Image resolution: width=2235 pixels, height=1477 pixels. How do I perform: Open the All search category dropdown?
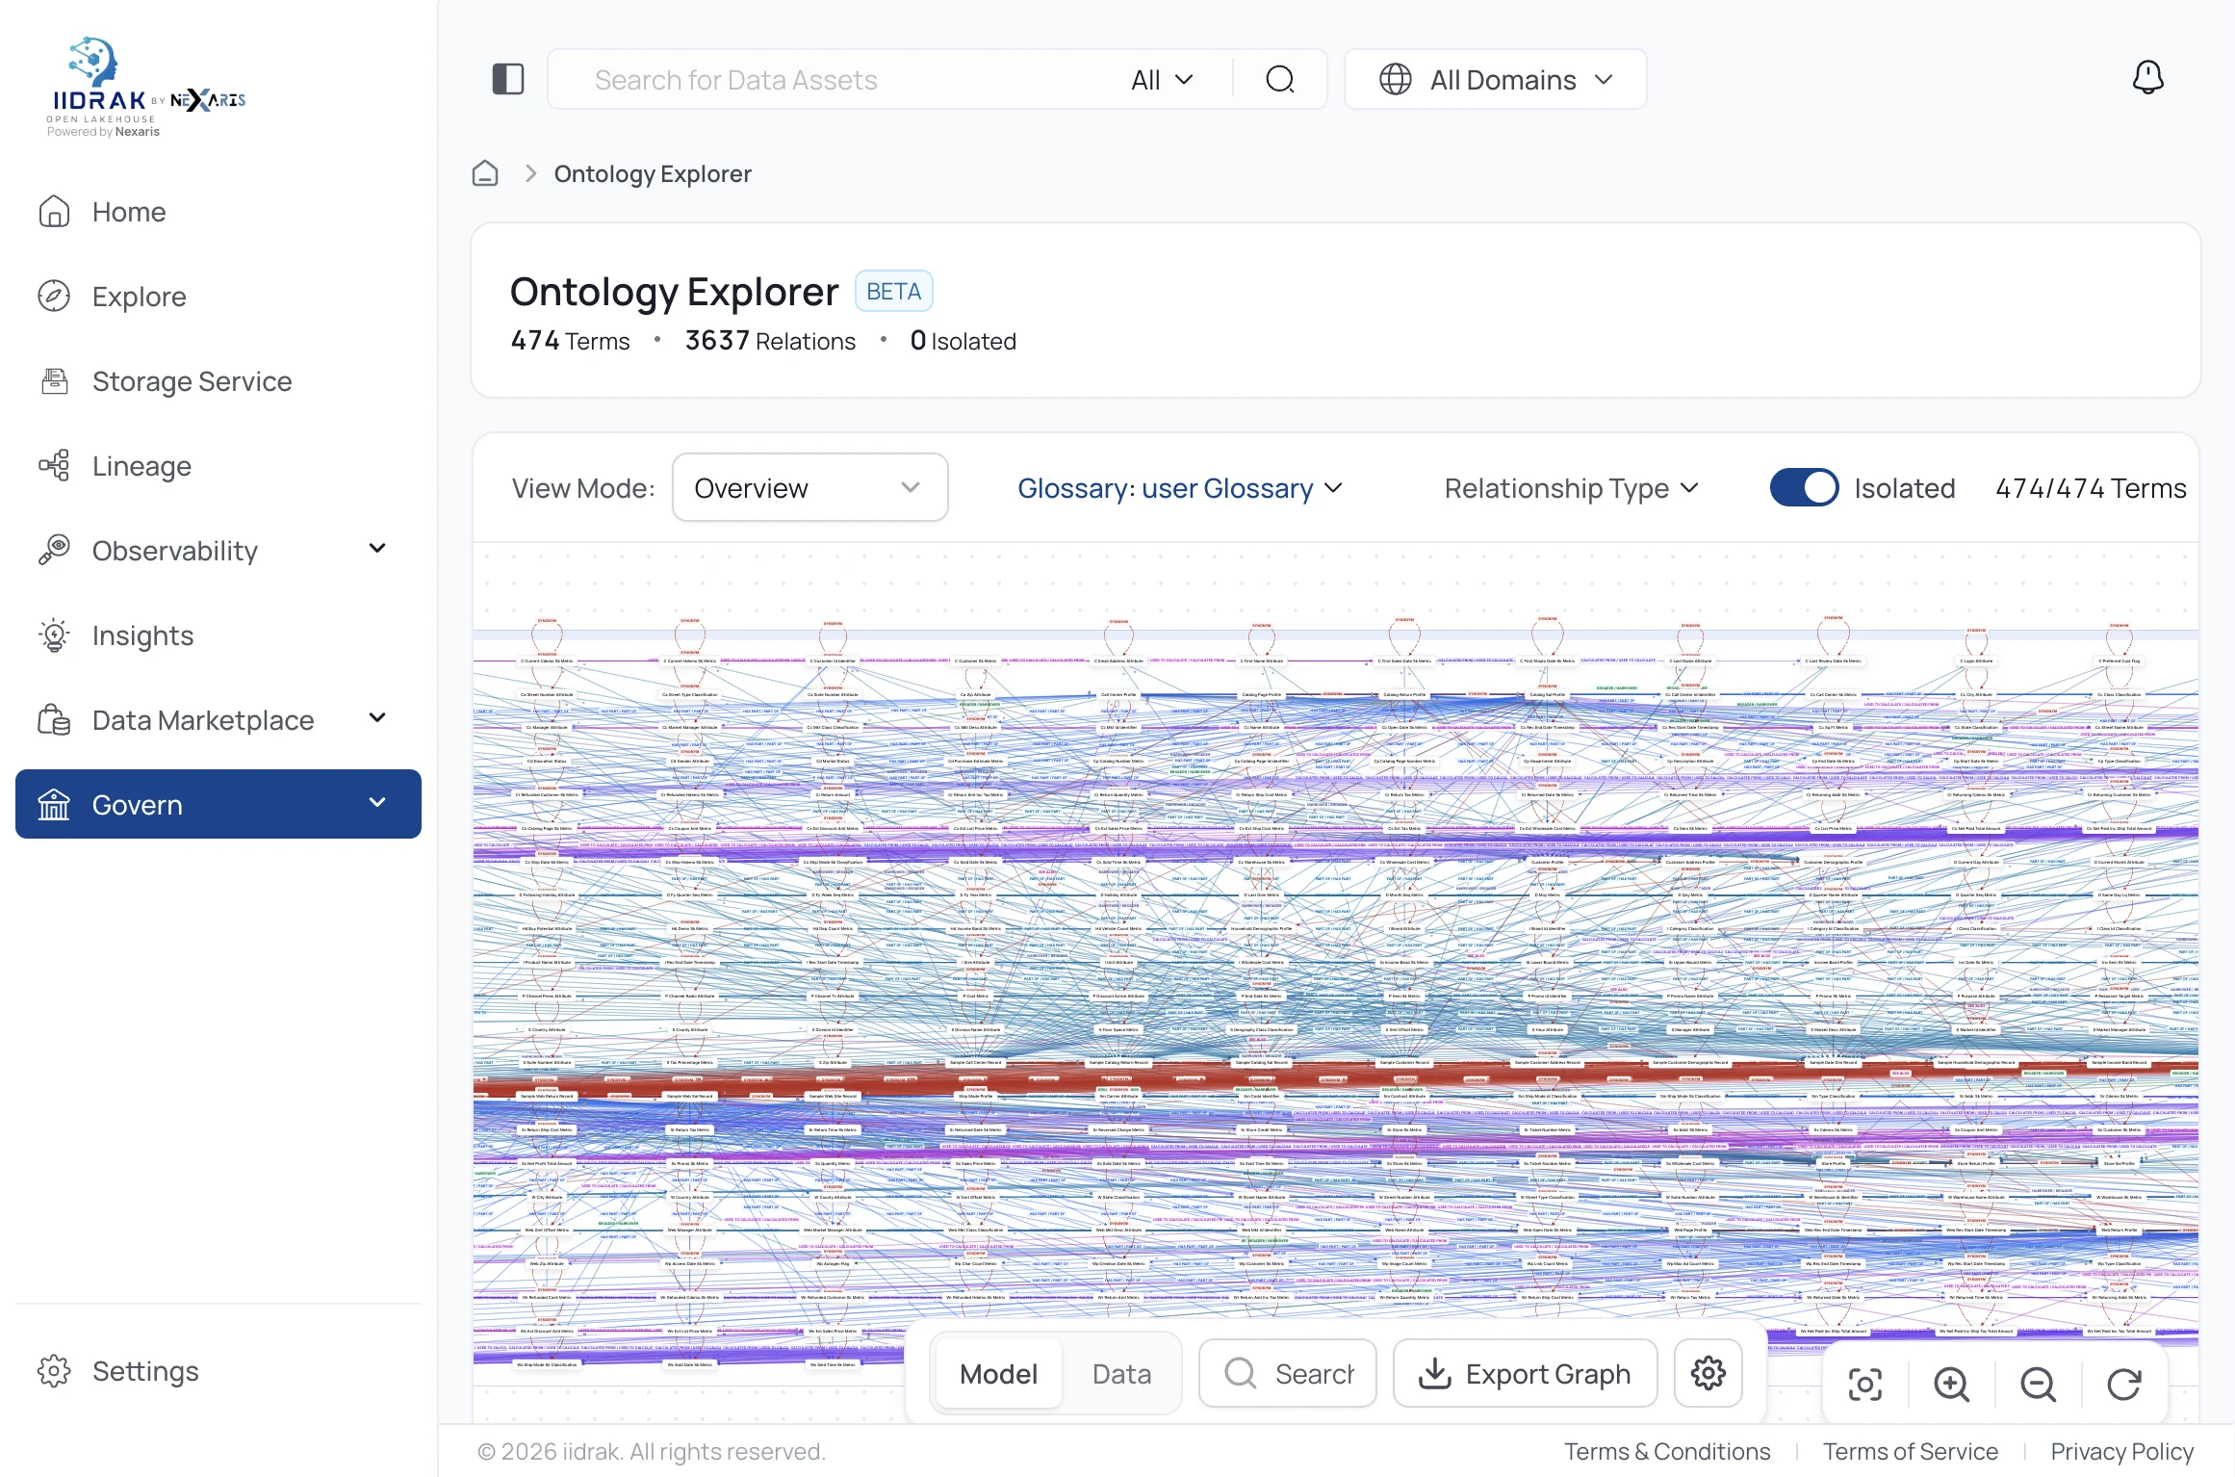click(x=1163, y=79)
